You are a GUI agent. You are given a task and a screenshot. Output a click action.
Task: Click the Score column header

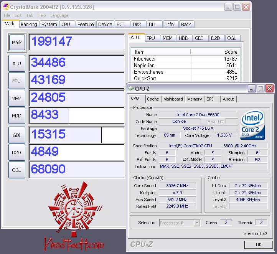click(x=215, y=52)
